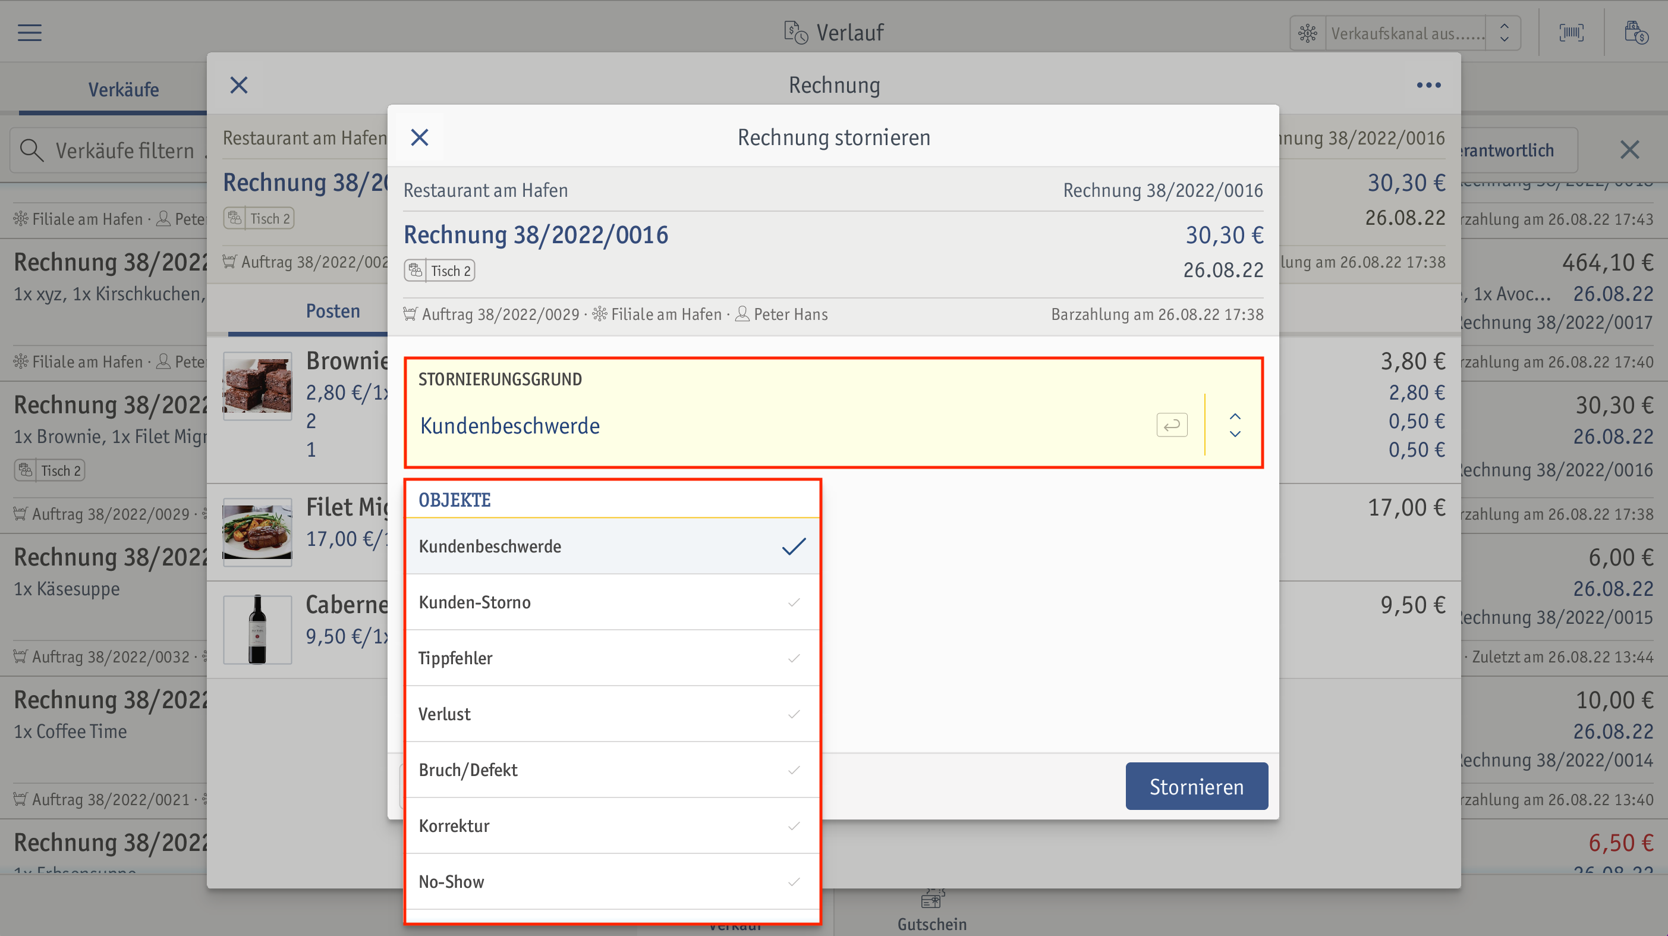Click the person icon beside Peter Hans
Viewport: 1668px width, 936px height.
(742, 314)
